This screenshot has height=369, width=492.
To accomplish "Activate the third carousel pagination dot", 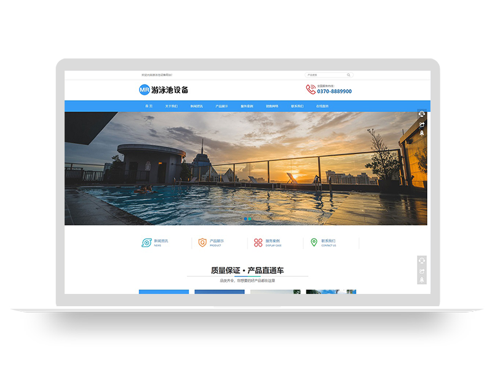I will [x=254, y=218].
